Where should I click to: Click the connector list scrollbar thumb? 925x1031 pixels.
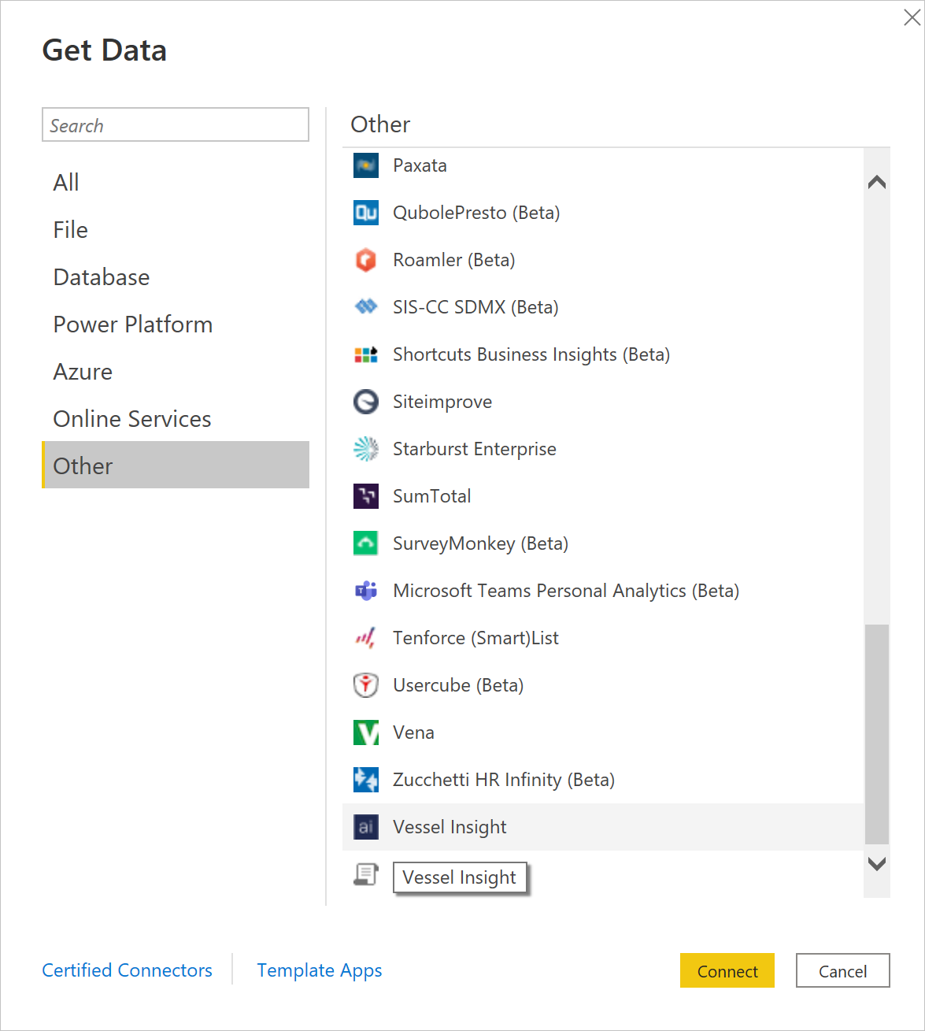pos(876,733)
